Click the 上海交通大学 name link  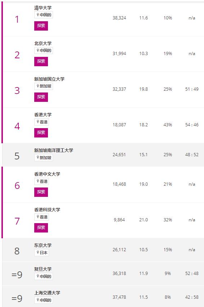[47, 293]
